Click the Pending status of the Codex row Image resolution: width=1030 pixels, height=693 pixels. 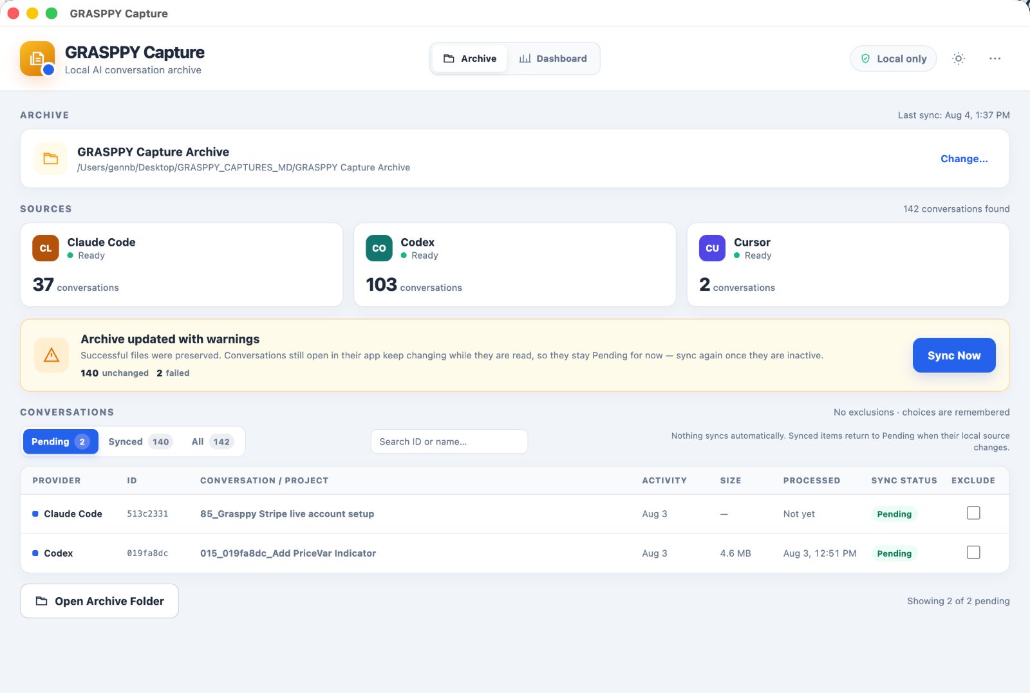894,553
